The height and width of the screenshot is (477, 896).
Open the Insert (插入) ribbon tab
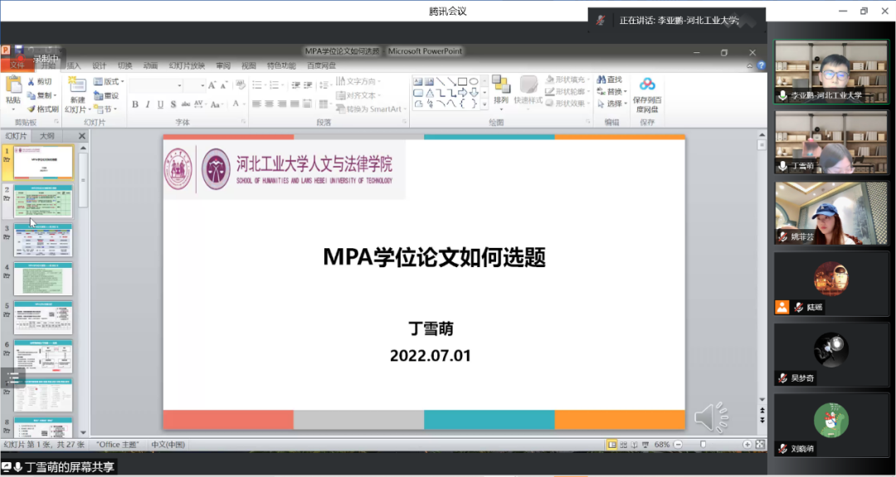(74, 66)
